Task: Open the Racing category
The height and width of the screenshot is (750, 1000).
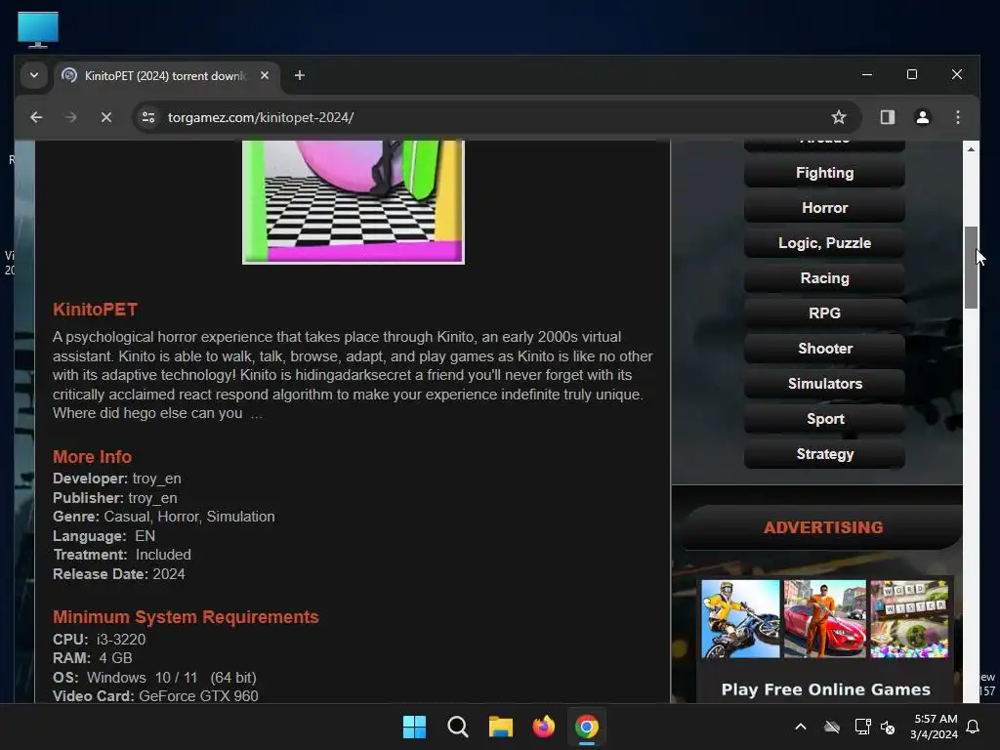Action: [x=824, y=278]
